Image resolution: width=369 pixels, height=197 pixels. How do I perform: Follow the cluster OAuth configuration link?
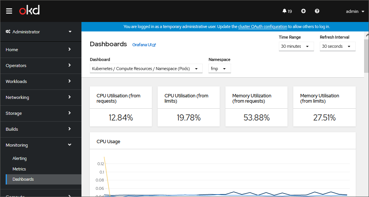click(263, 27)
